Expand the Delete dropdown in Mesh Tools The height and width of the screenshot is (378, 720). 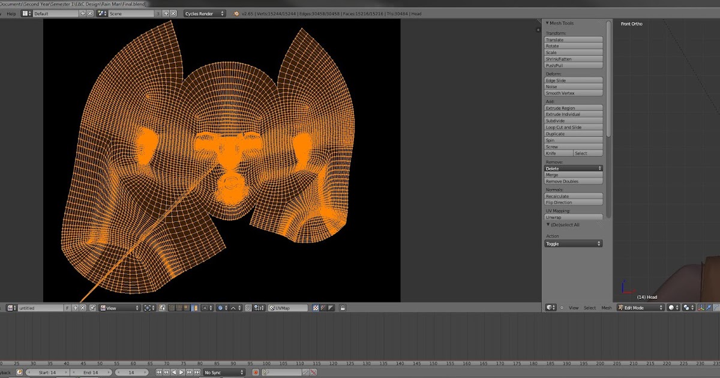coord(573,169)
